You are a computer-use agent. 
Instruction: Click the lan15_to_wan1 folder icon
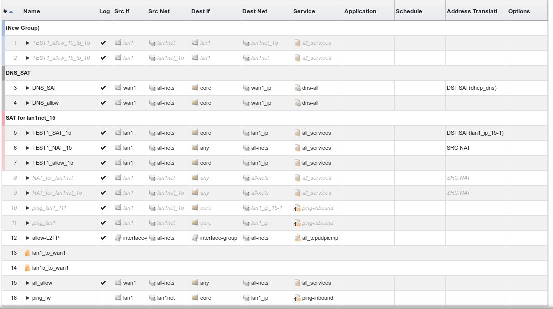(x=27, y=268)
